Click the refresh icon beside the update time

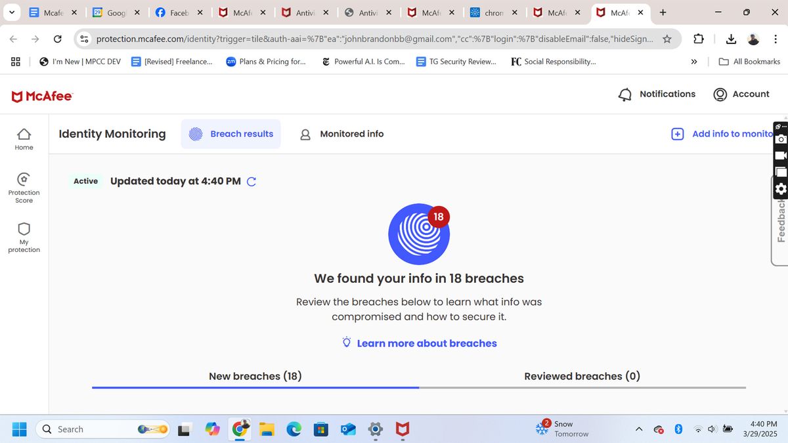point(252,181)
